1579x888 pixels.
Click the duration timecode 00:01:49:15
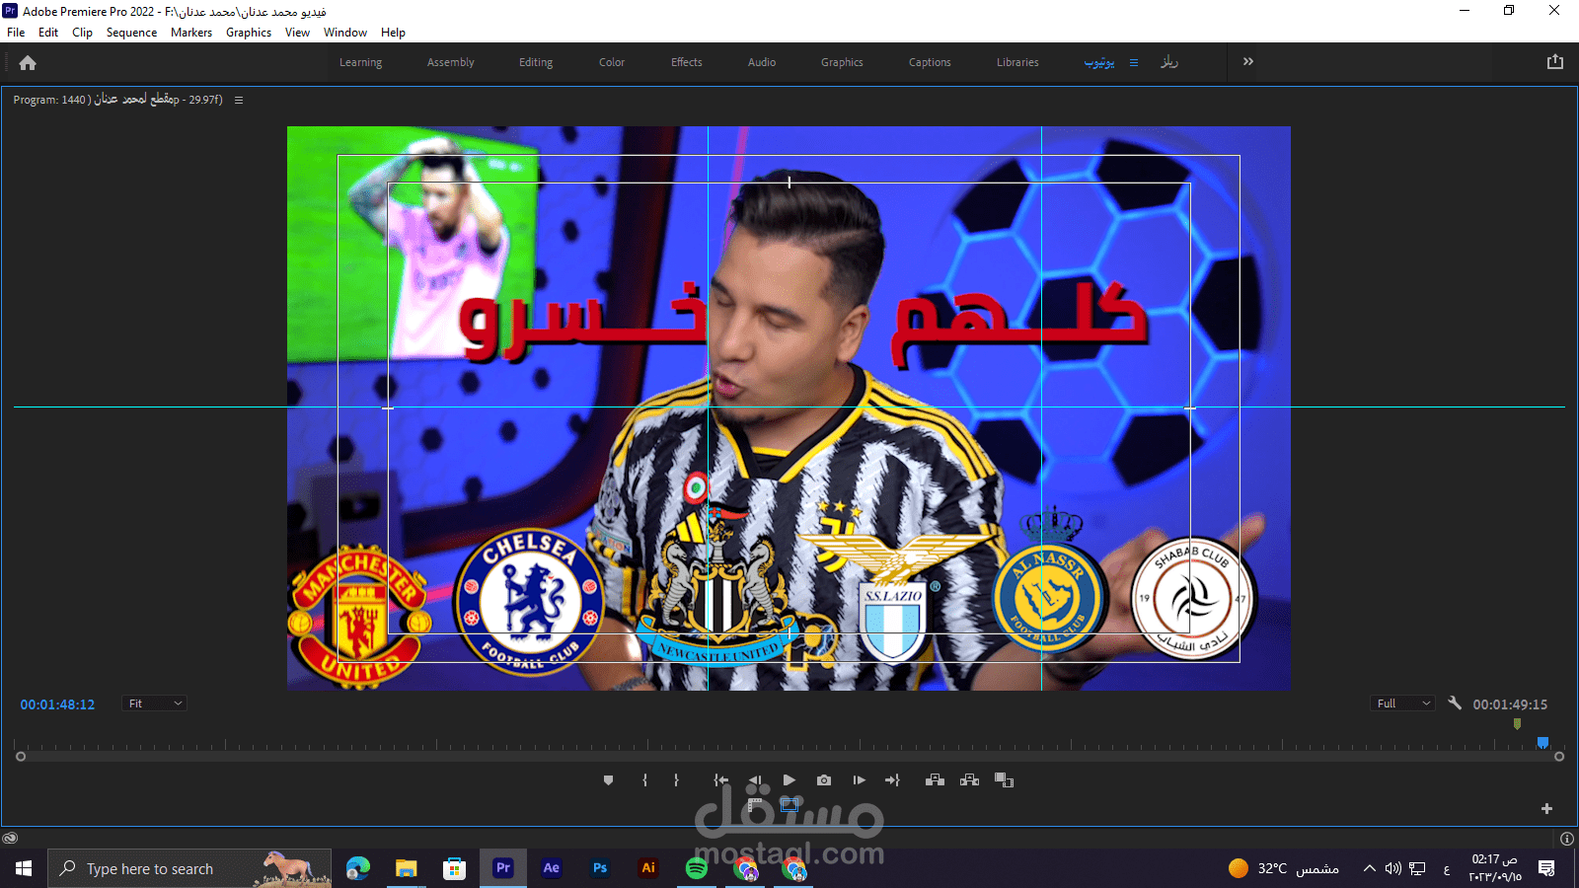point(1510,704)
